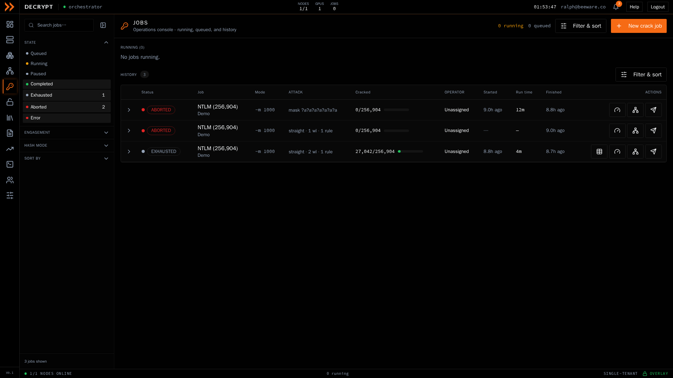The image size is (673, 378).
Task: Click the ralph@beeware.co account label
Action: [583, 7]
